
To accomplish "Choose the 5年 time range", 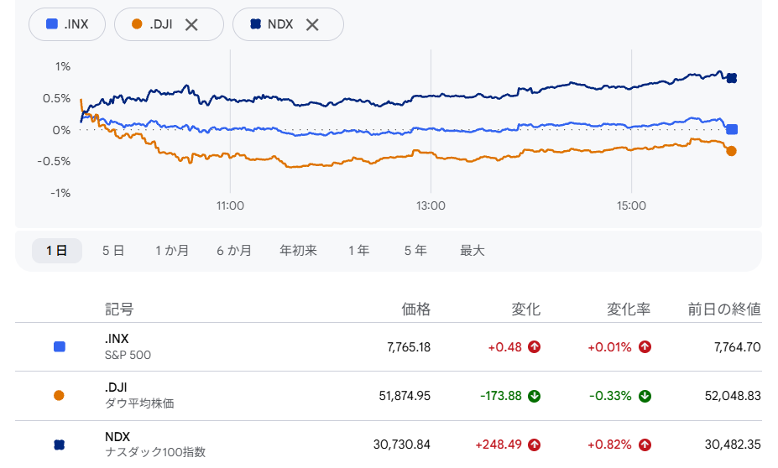I will [x=415, y=251].
